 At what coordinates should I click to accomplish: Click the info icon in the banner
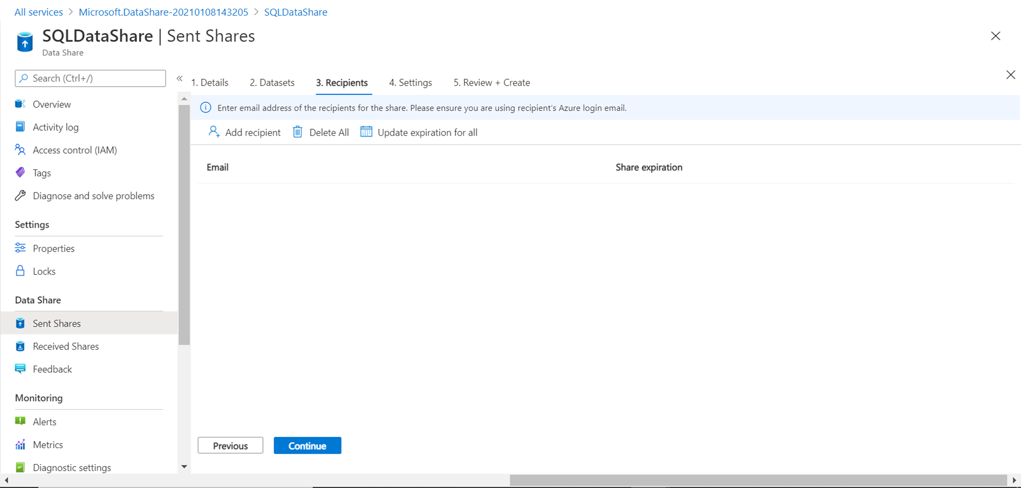pyautogui.click(x=206, y=108)
